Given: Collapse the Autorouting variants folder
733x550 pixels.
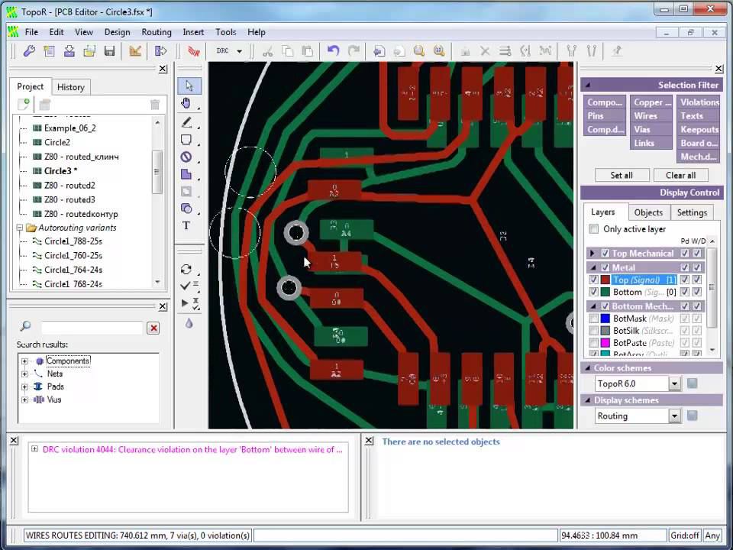Looking at the screenshot, I should [x=20, y=228].
